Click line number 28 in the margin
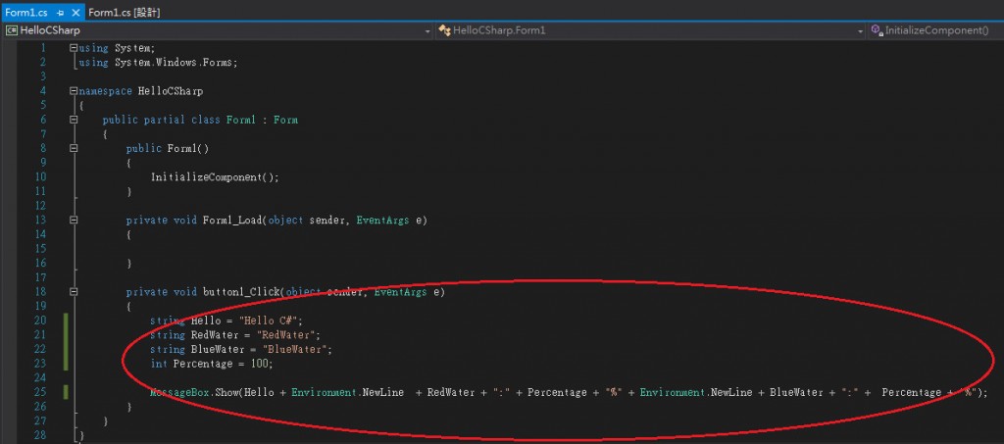1004x444 pixels. click(x=39, y=436)
